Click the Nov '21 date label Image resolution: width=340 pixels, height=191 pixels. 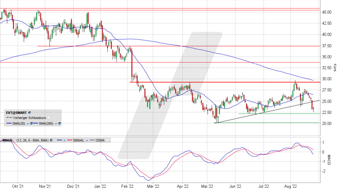coord(45,186)
